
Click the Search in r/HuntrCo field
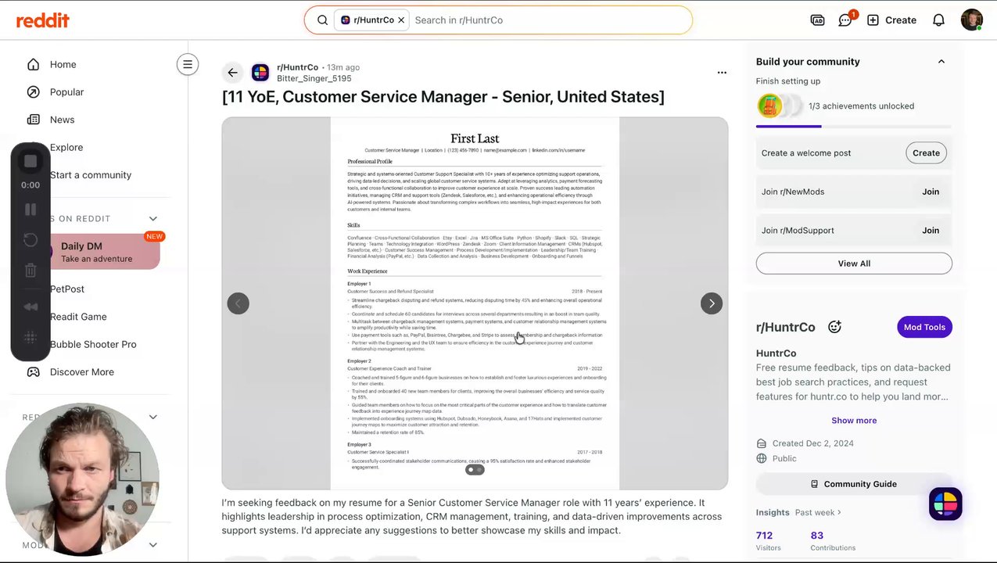tap(547, 20)
